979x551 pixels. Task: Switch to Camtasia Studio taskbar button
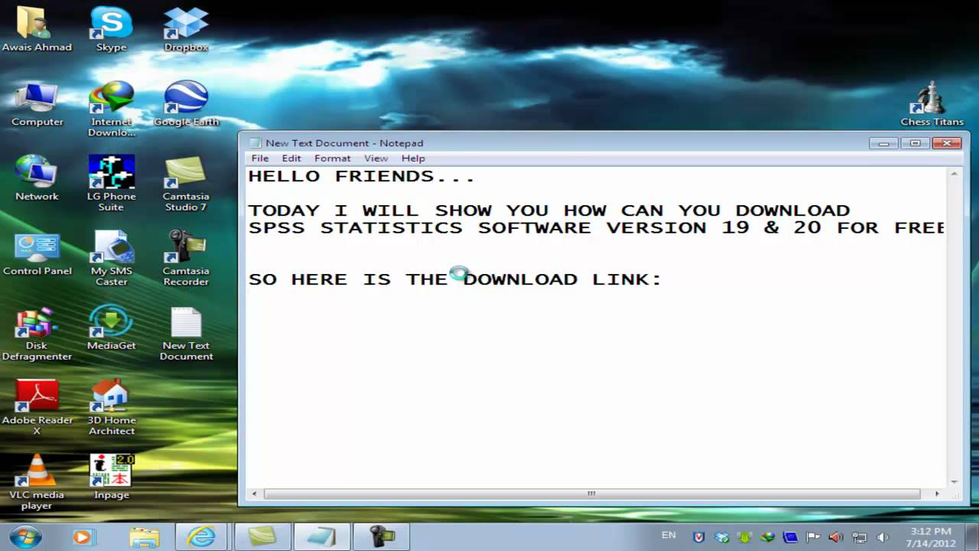pyautogui.click(x=262, y=536)
